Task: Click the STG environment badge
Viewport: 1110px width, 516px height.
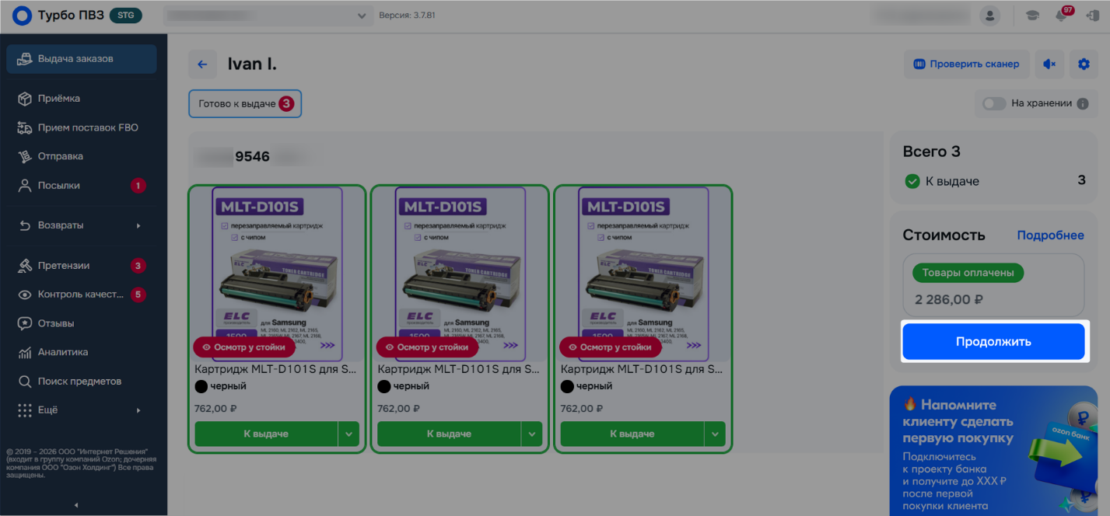Action: pyautogui.click(x=126, y=16)
